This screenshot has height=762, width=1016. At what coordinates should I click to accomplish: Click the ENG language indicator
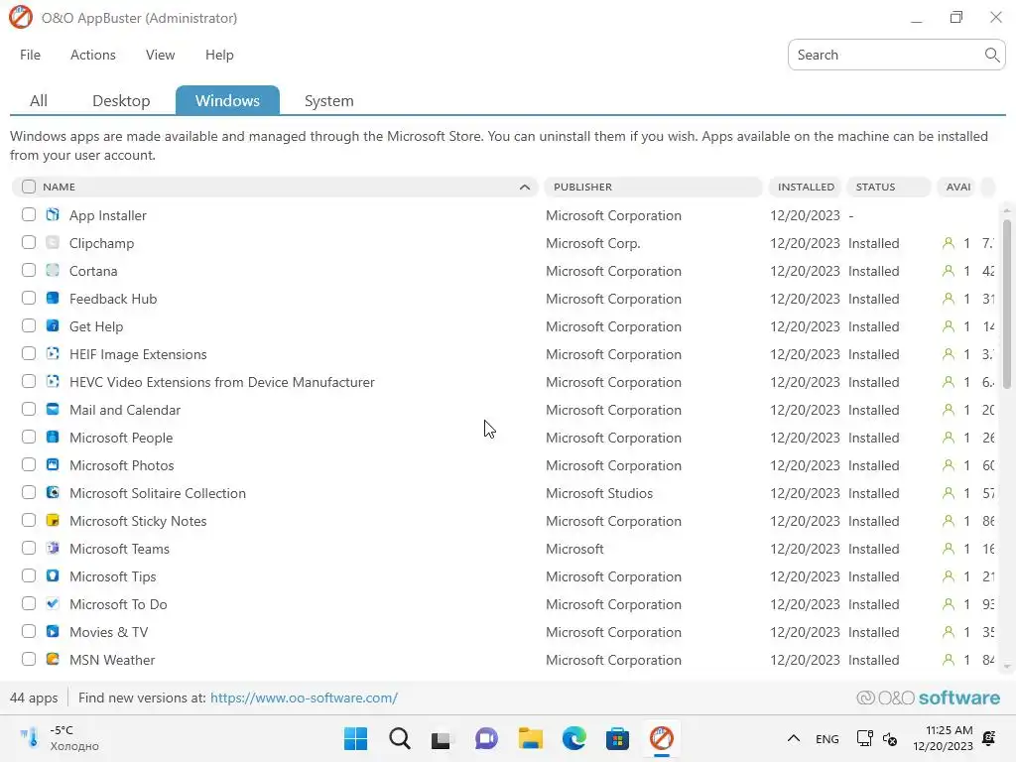click(x=826, y=738)
